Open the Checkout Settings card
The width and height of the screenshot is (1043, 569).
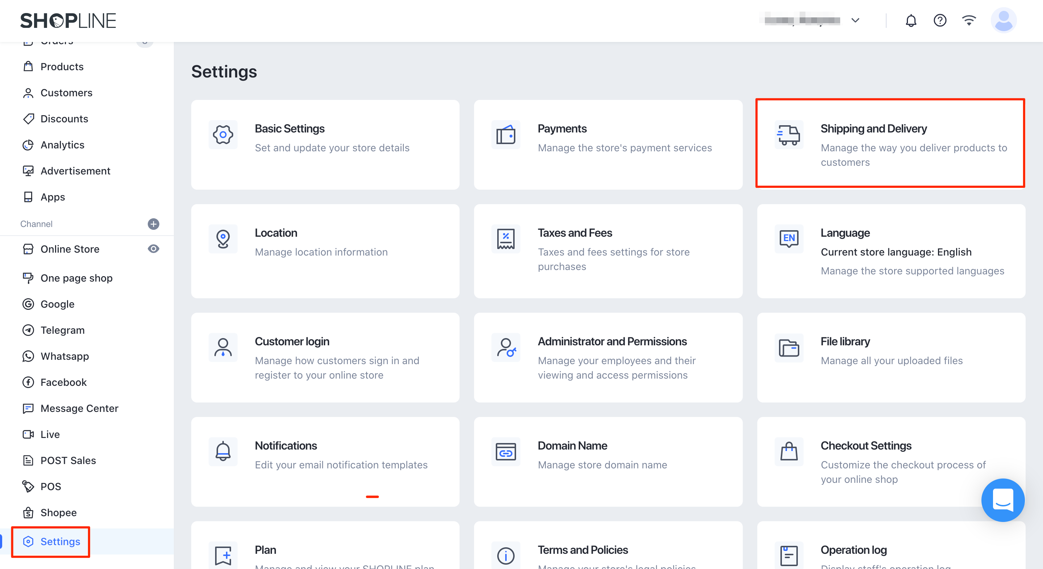tap(891, 461)
